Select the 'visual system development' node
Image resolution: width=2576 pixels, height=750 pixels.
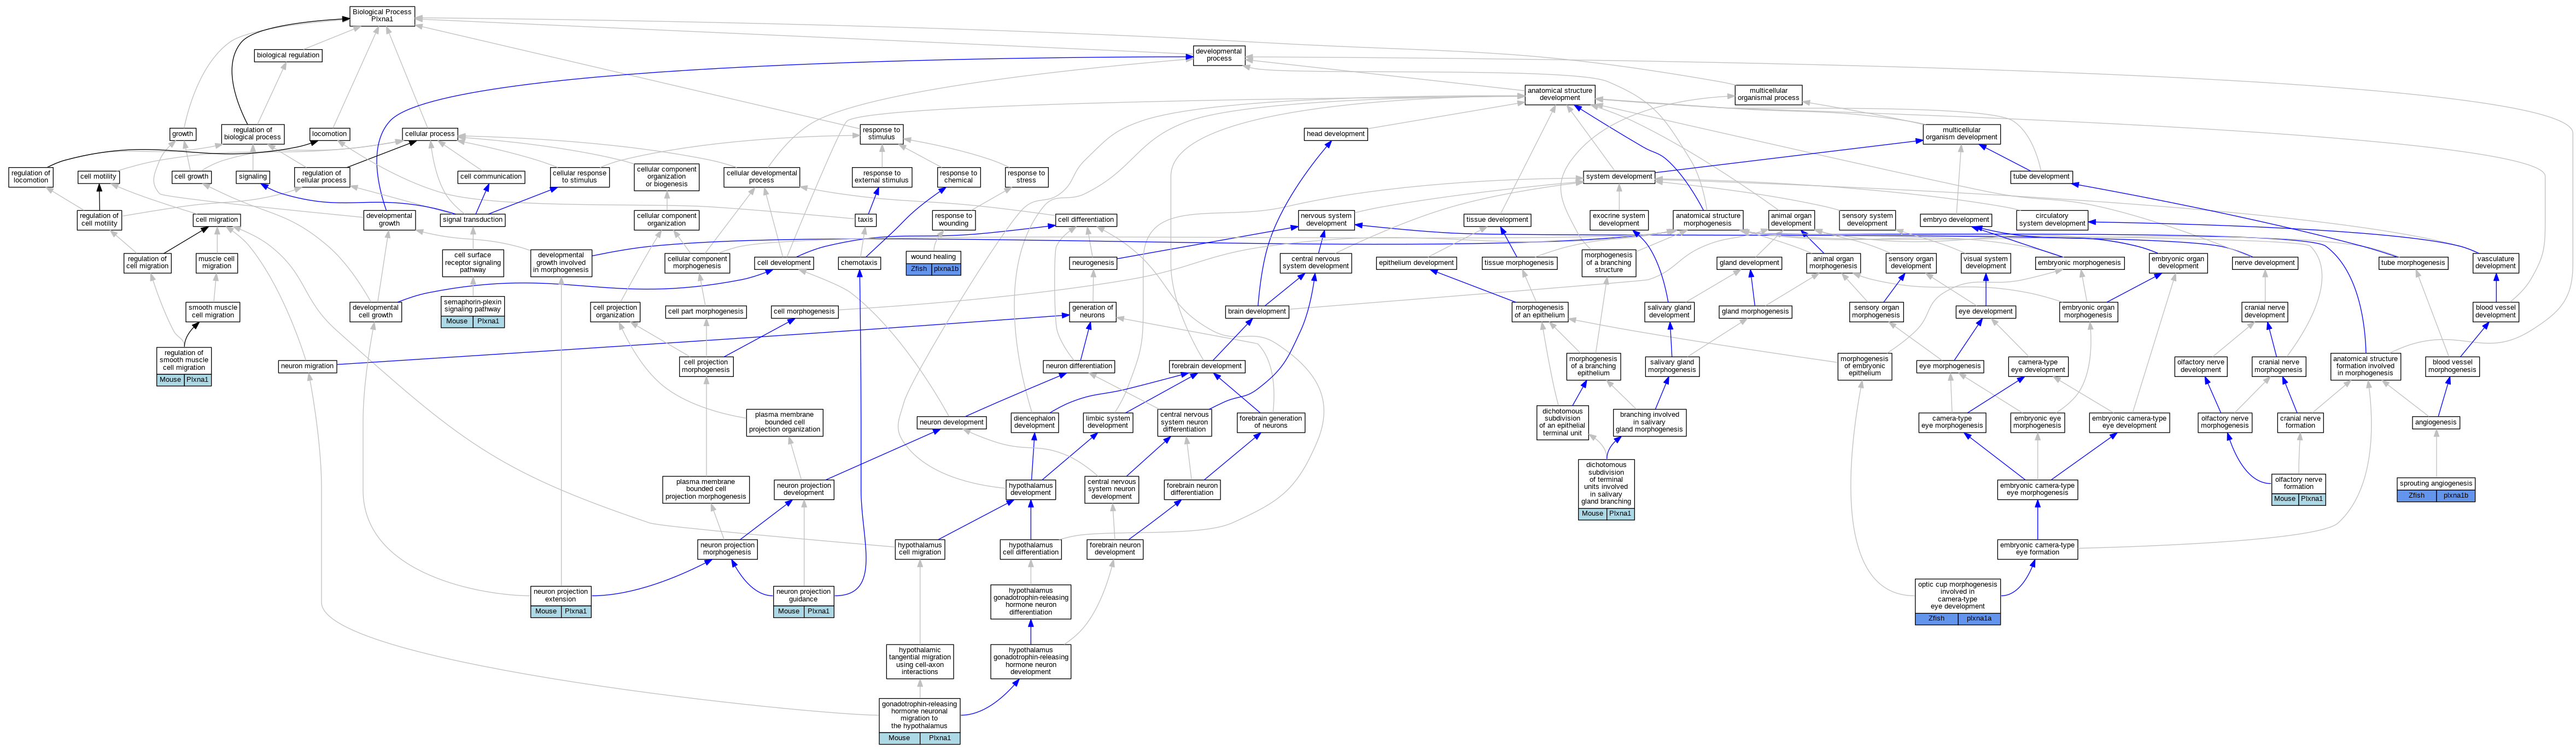pos(1986,263)
